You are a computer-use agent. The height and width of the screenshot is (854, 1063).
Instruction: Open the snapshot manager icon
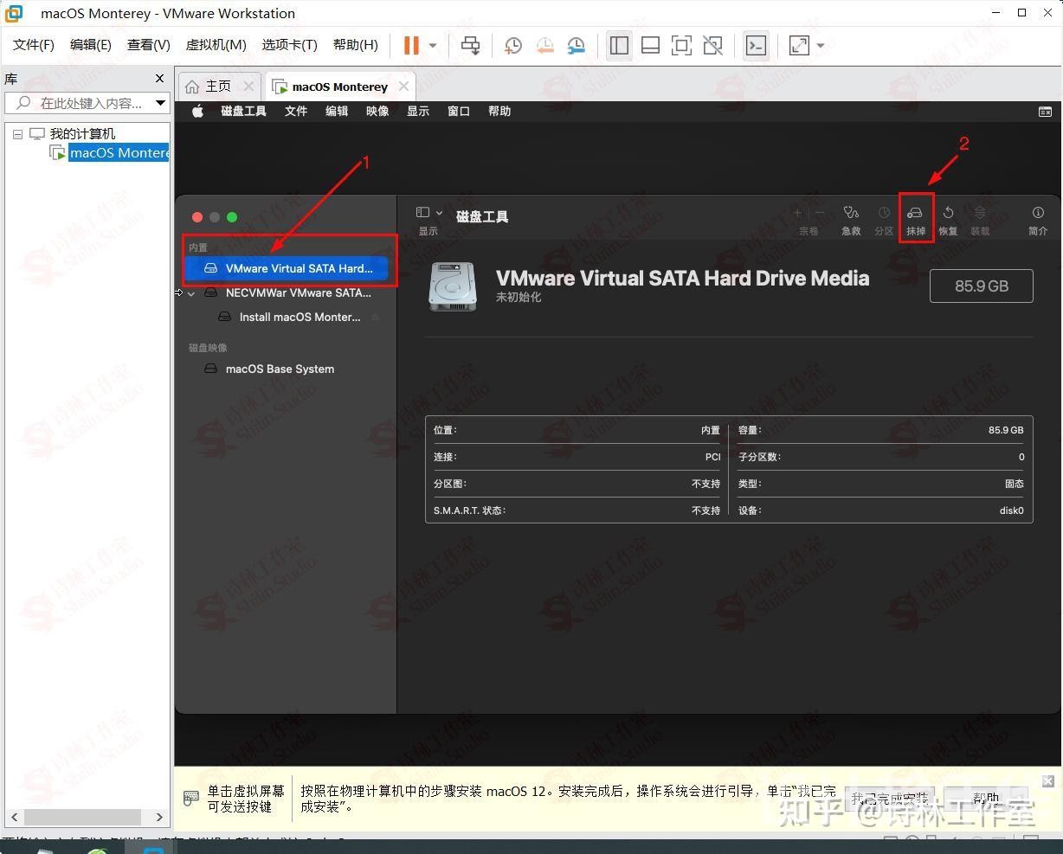pyautogui.click(x=576, y=45)
